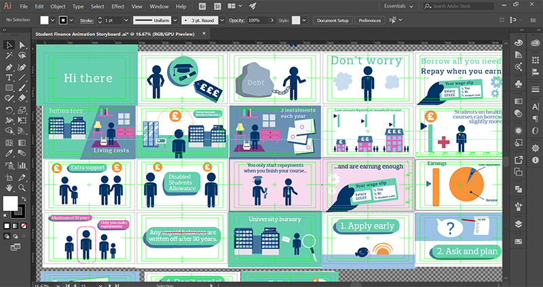This screenshot has width=543, height=287.
Task: Open the Layers panel icon
Action: pyautogui.click(x=519, y=224)
